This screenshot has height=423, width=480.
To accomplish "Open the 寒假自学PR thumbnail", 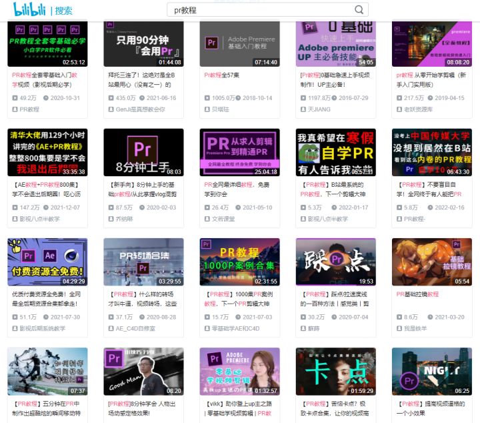I will (336, 152).
